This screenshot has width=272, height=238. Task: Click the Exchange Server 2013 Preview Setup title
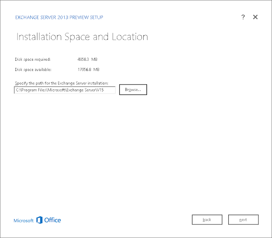(59, 17)
